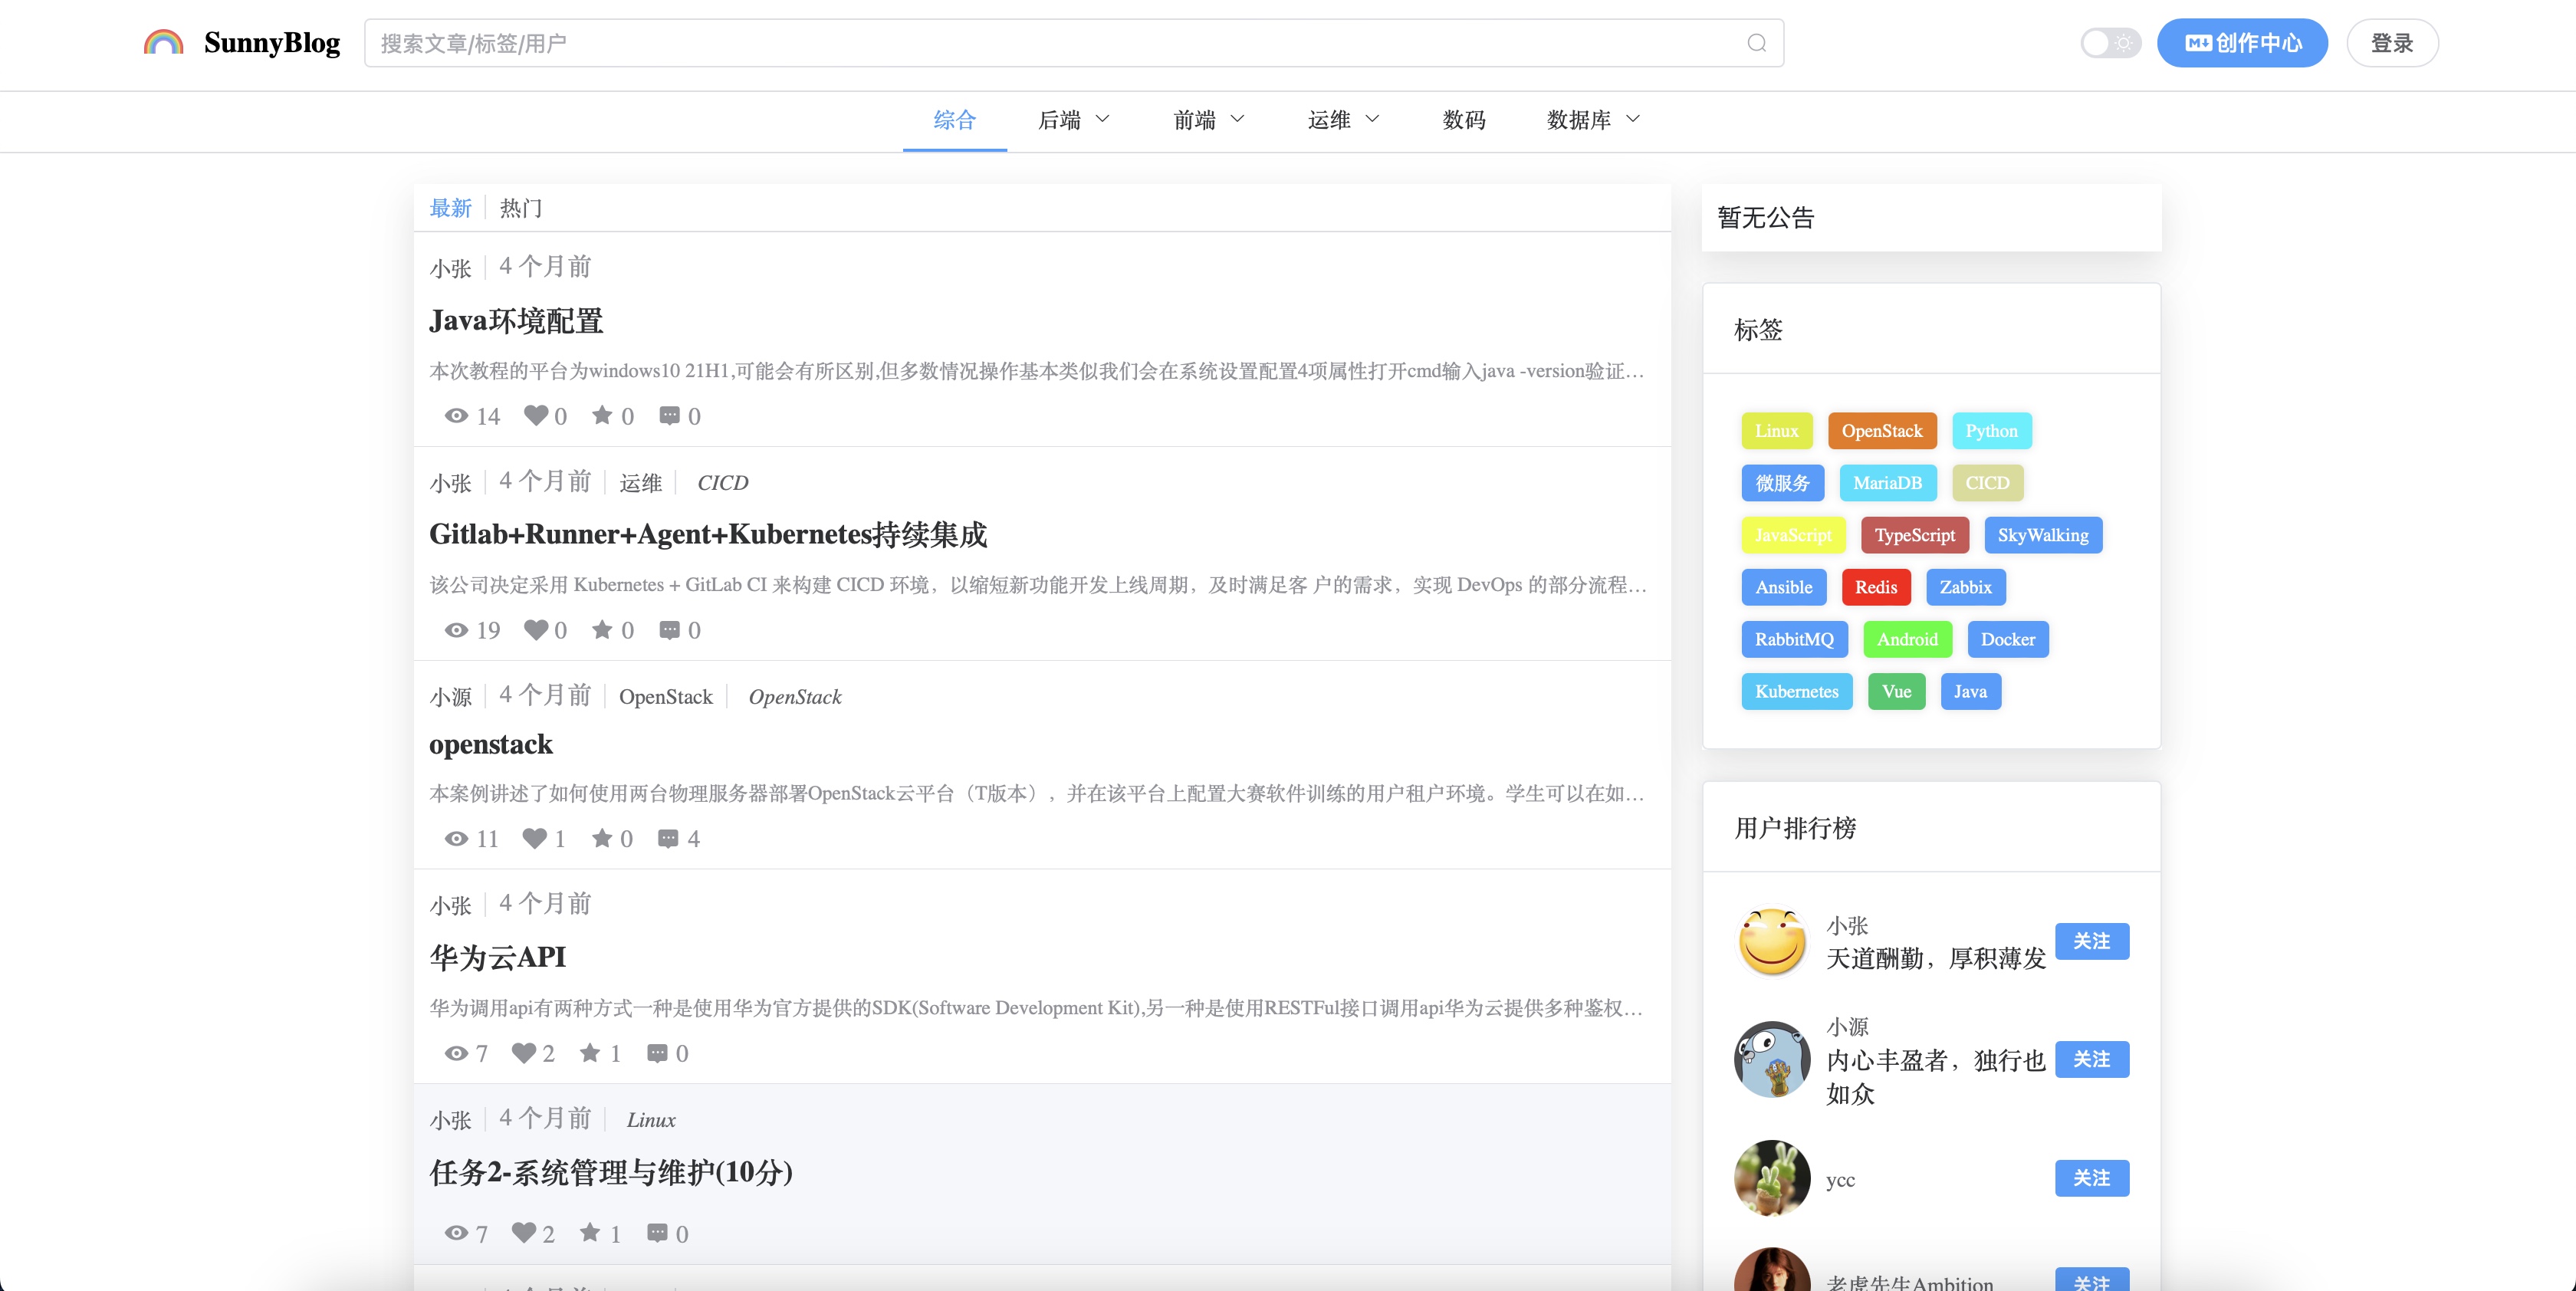Open the 任务2-系统管理与维护(10分) article
Screen dimensions: 2576x1291
pos(611,1172)
